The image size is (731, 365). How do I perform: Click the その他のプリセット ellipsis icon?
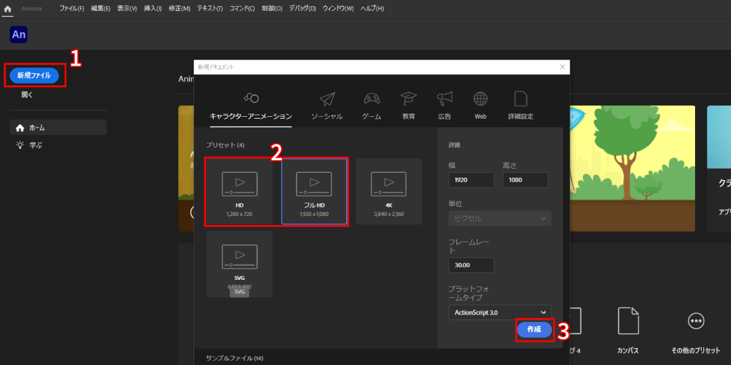[x=696, y=321]
